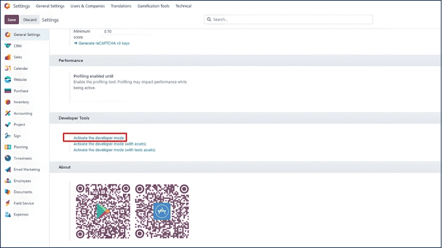Open the Timesheets clock icon
This screenshot has width=442, height=248.
[8, 158]
